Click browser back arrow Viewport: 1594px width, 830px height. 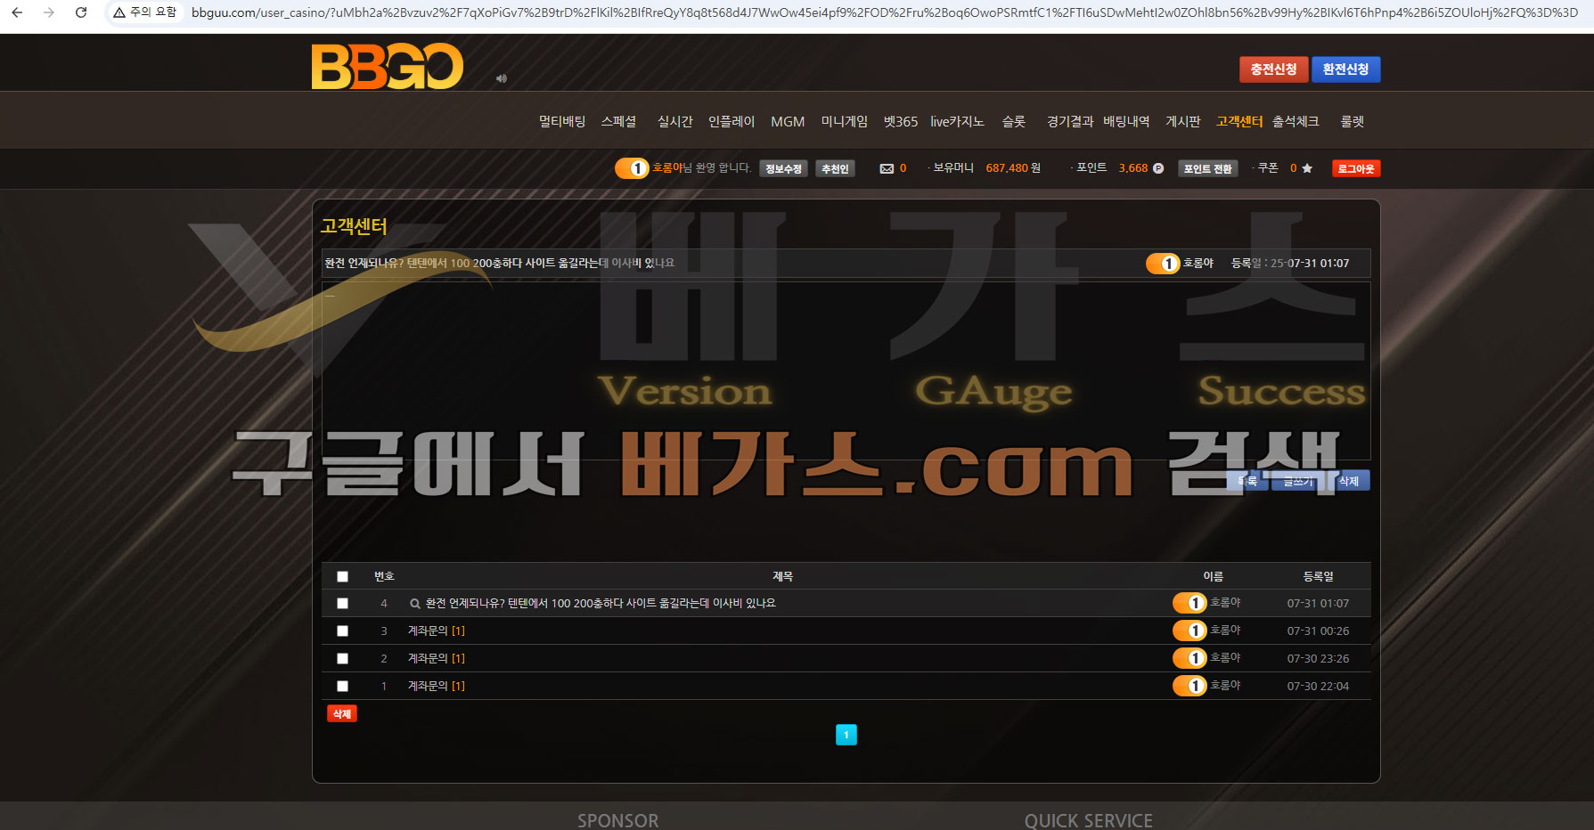pyautogui.click(x=17, y=12)
